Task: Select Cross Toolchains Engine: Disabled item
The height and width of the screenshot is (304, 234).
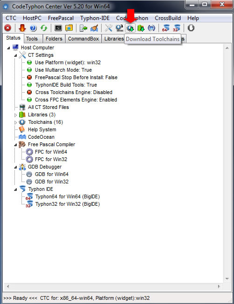Action: click(74, 92)
